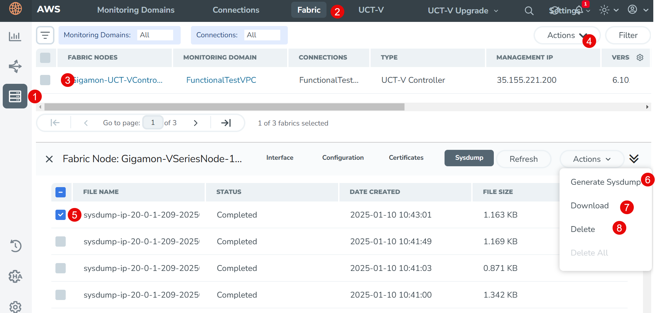The height and width of the screenshot is (313, 655).
Task: Click the horizontal scrollbar of the fabric table
Action: click(x=224, y=107)
